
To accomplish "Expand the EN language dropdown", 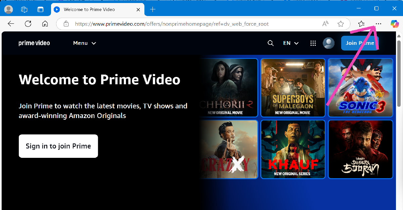I will [x=291, y=43].
